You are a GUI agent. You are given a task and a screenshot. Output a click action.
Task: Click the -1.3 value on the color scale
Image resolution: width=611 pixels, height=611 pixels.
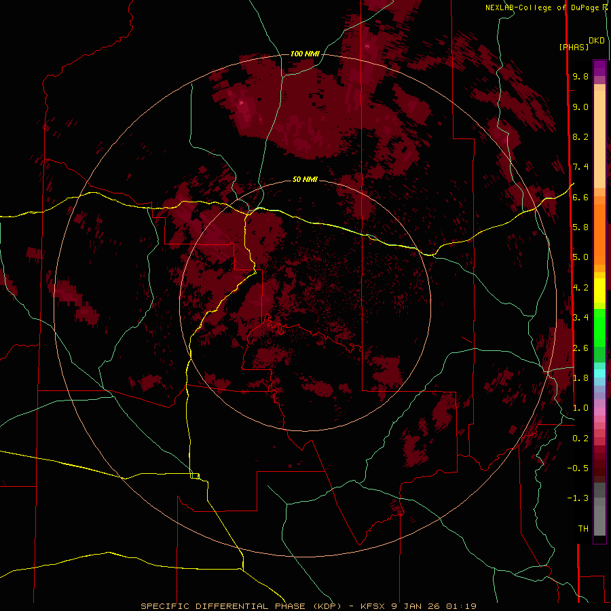click(578, 498)
